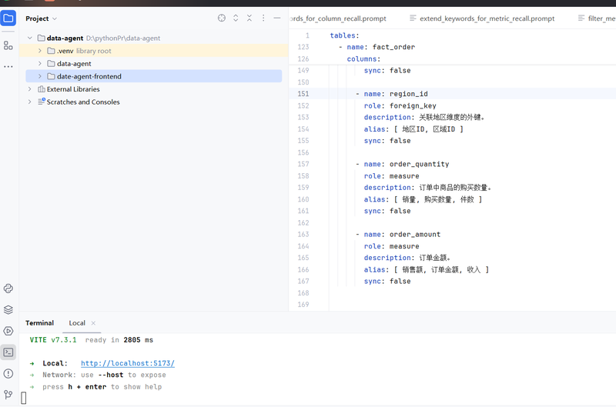Click the sticky 'tables:' header line
616x407 pixels.
[x=344, y=35]
